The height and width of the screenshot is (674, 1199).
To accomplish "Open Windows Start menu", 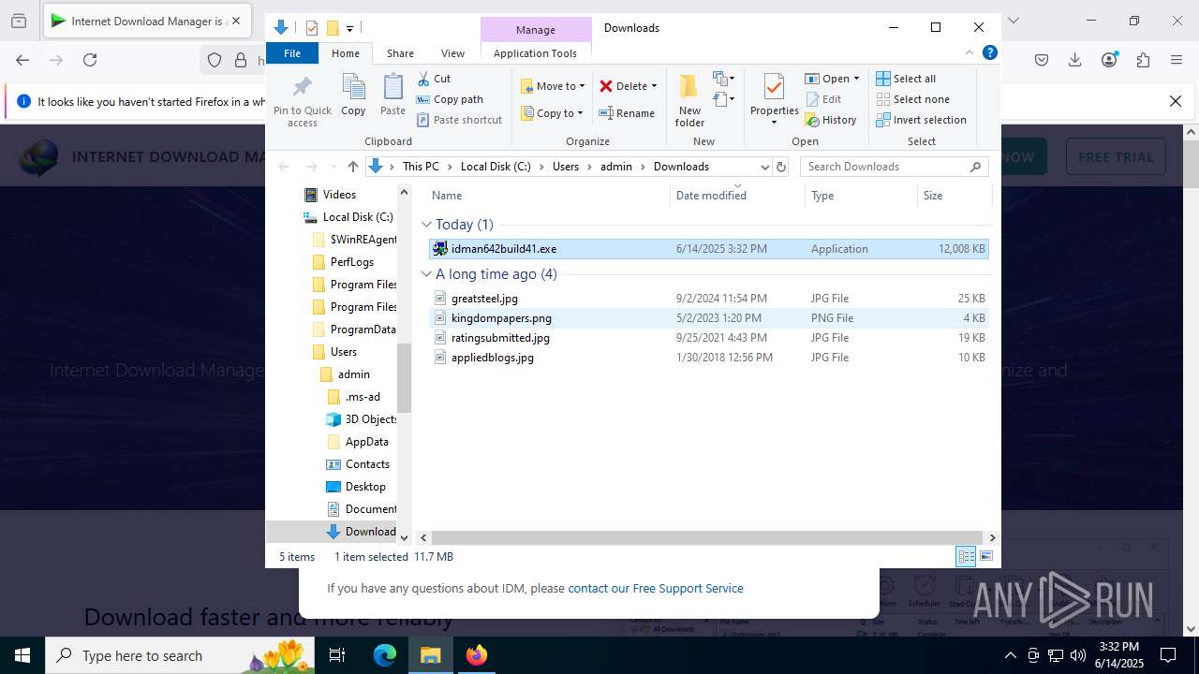I will tap(22, 655).
